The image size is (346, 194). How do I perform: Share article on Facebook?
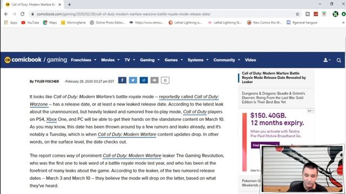tap(122, 80)
